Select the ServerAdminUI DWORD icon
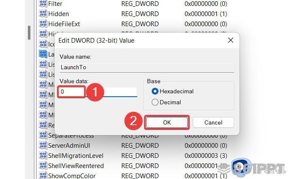289x179 pixels. tap(43, 145)
